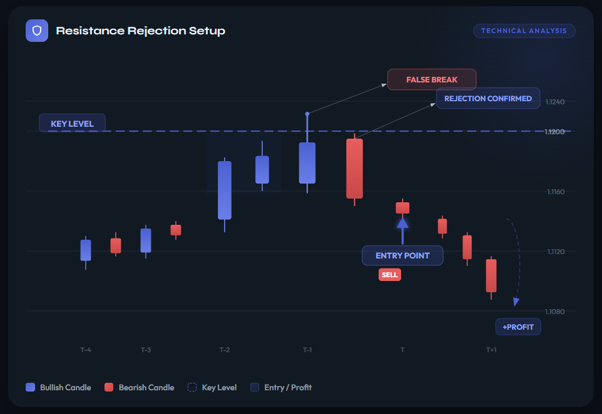Screen dimensions: 602x414
Task: Click the dot atop the false-break wick
Action: click(307, 114)
